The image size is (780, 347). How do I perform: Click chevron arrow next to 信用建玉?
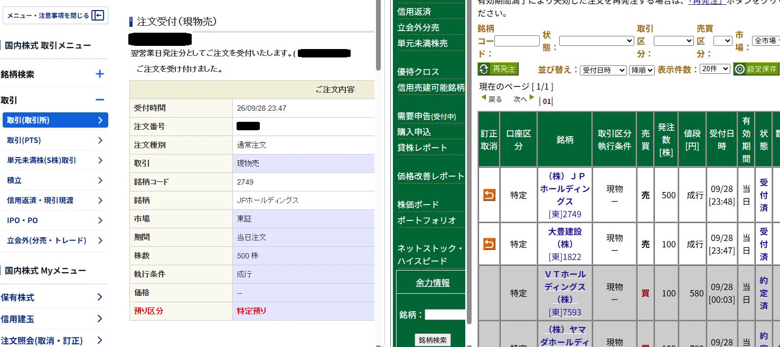click(100, 319)
